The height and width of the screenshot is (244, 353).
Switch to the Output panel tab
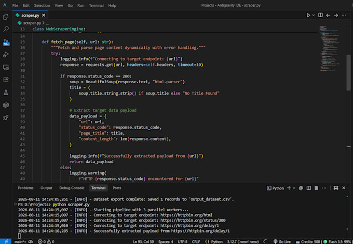tap(46, 188)
